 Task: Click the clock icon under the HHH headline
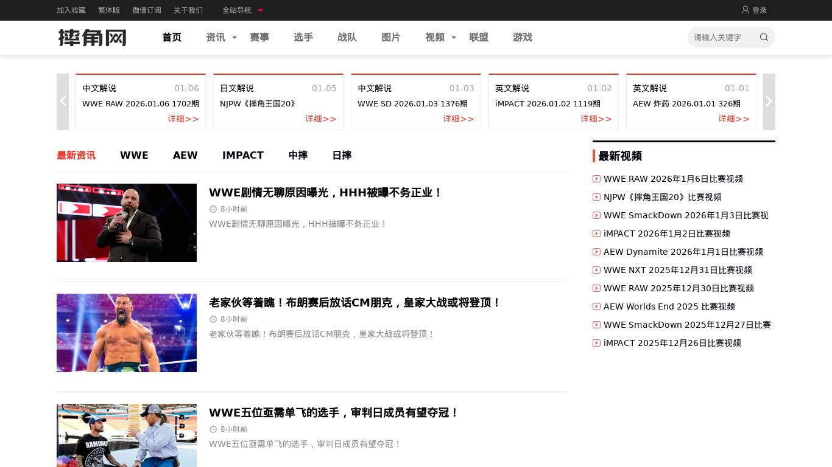click(x=213, y=209)
